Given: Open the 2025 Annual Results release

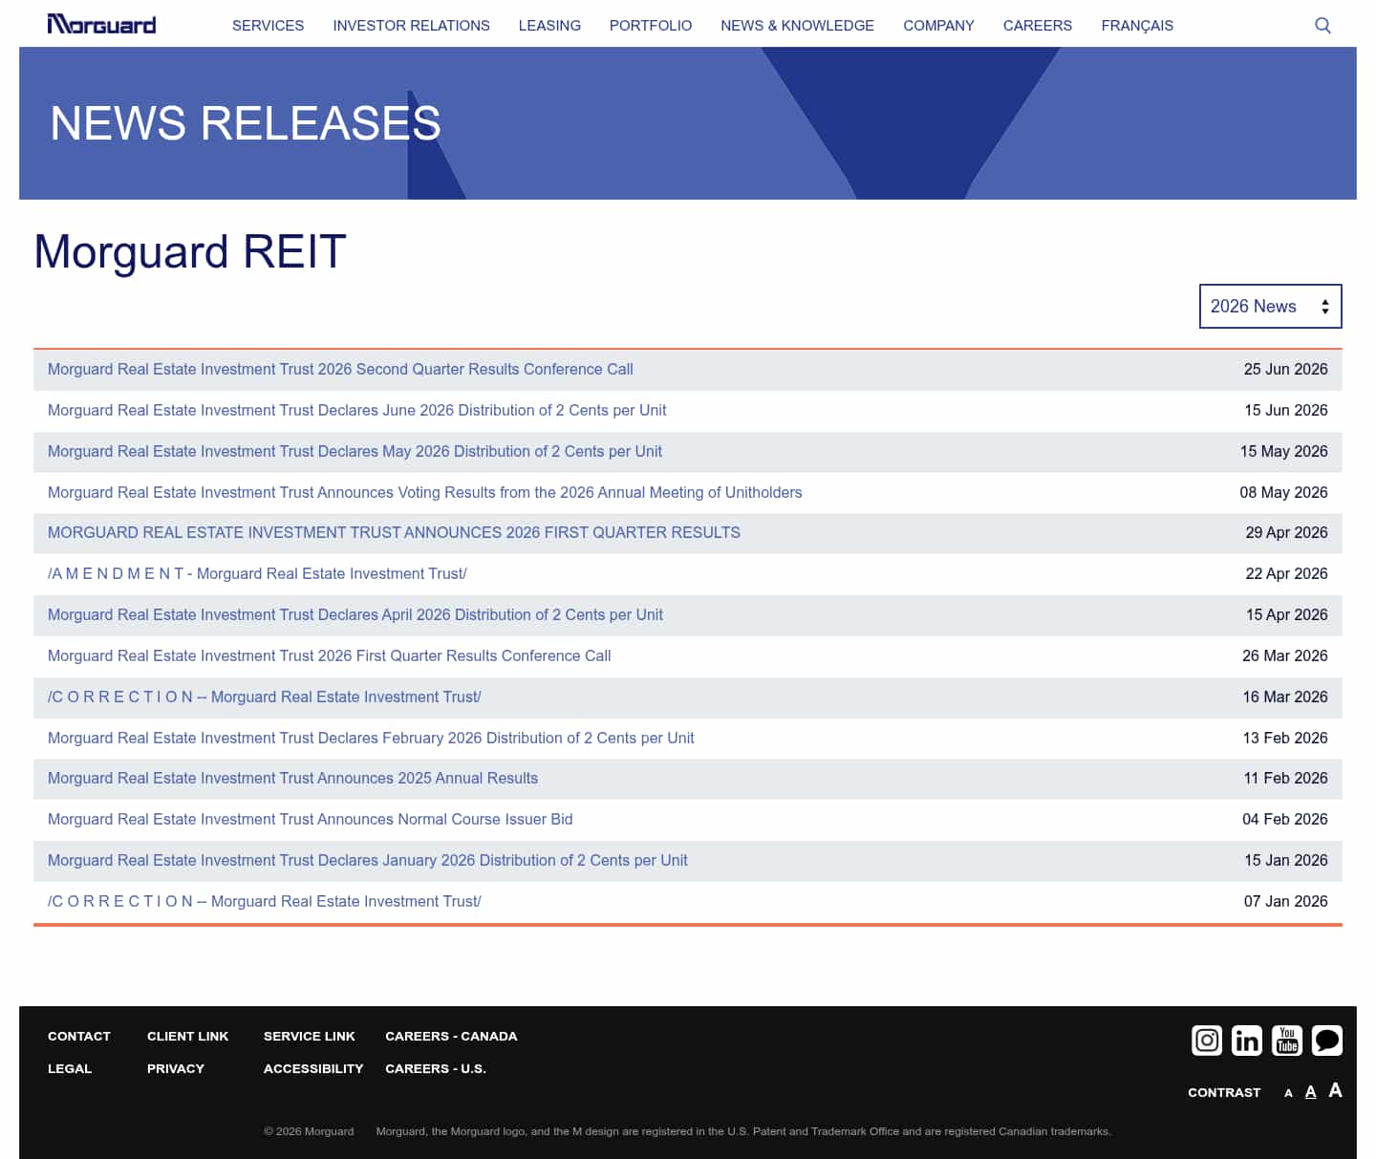Looking at the screenshot, I should 292,778.
